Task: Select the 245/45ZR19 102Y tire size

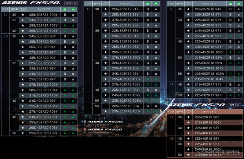Action: point(126,95)
